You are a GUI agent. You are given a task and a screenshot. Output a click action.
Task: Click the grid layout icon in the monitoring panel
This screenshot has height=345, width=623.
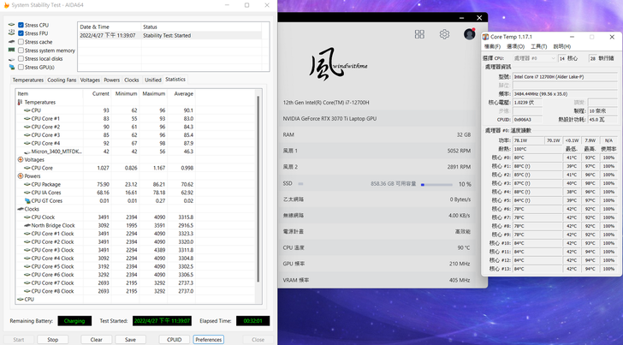[419, 35]
